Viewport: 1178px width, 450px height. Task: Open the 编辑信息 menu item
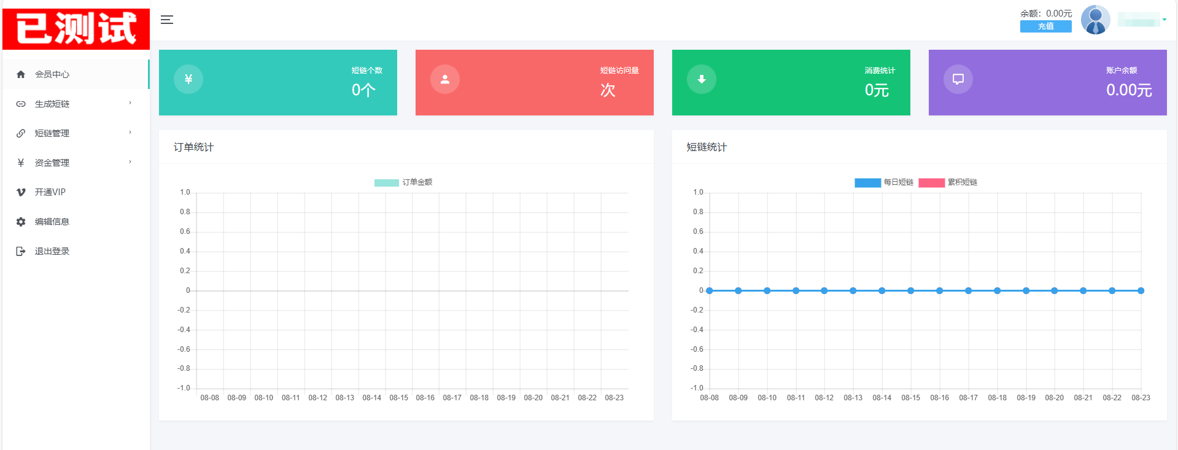coord(76,222)
